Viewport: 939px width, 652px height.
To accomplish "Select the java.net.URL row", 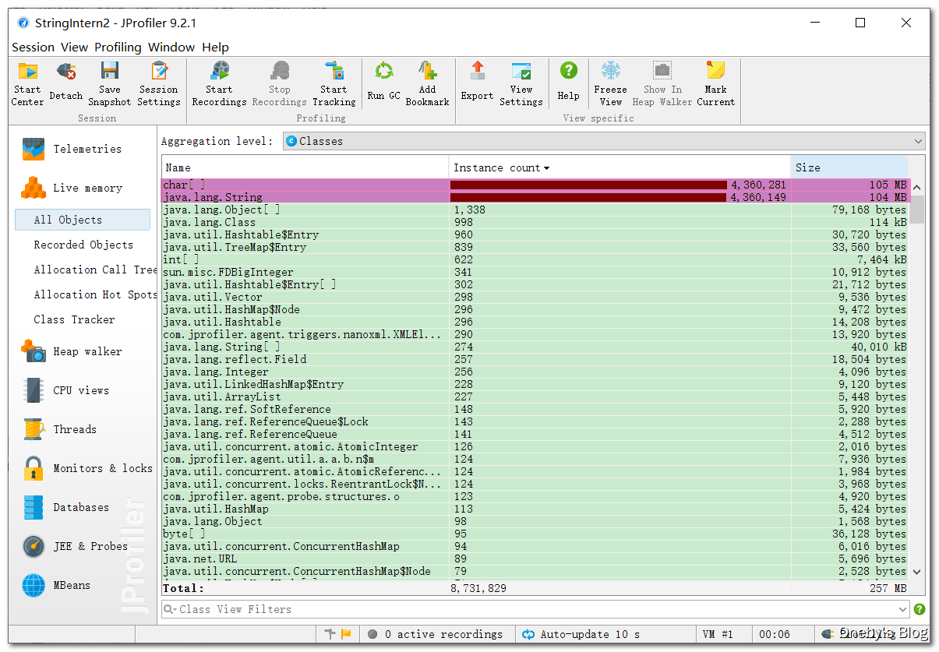I will click(535, 559).
